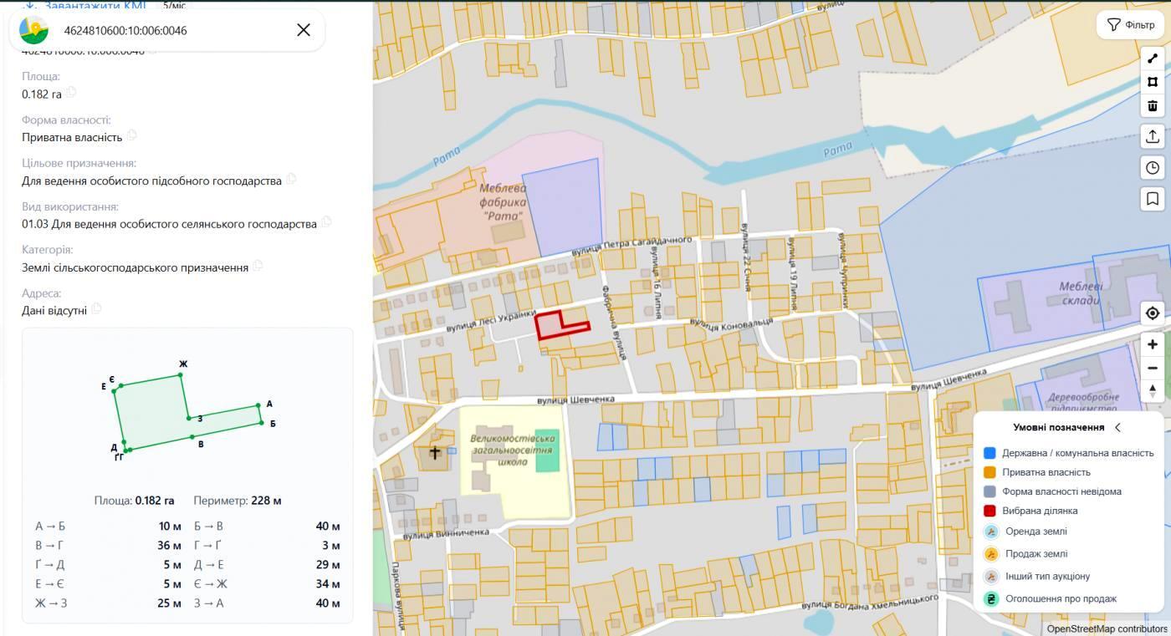This screenshot has width=1171, height=636.
Task: Click the Завантажити KML download link
Action: coord(84,5)
